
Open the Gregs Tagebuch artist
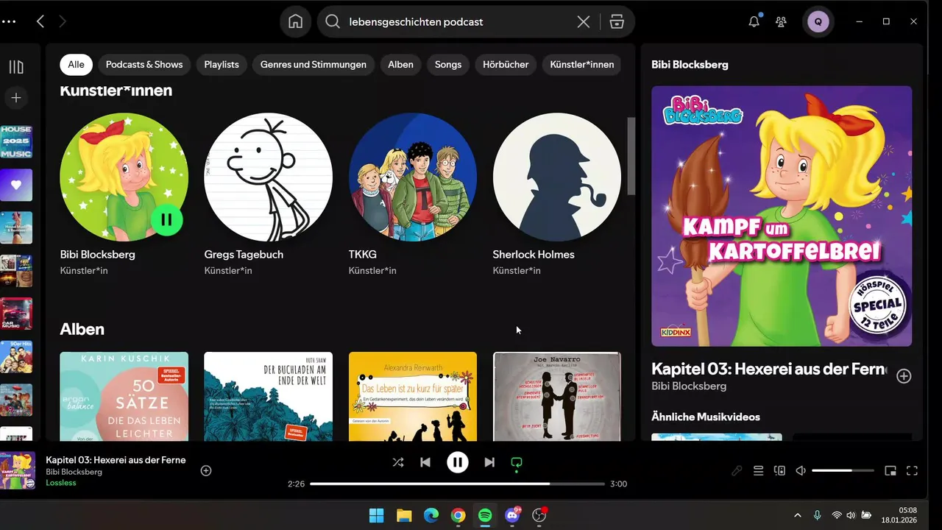point(268,177)
